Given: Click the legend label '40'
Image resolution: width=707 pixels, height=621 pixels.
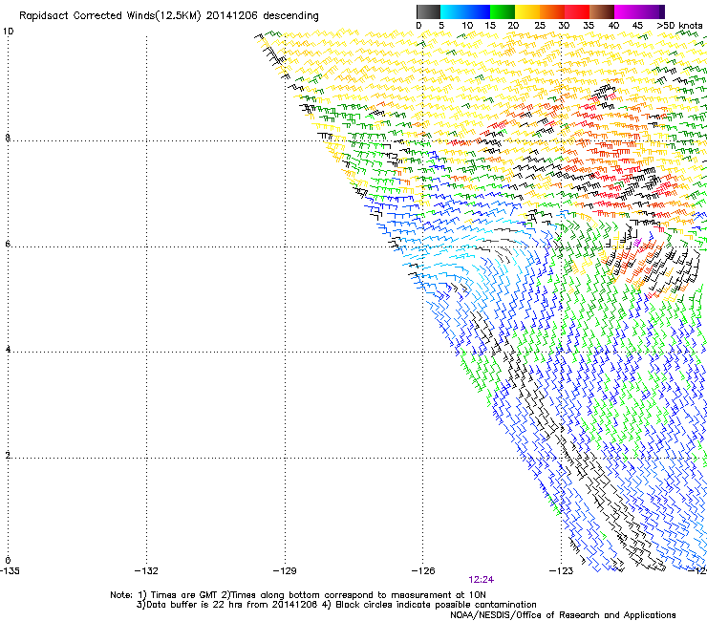Looking at the screenshot, I should tap(613, 26).
